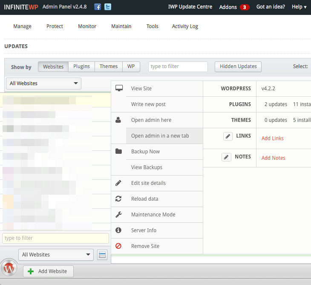311x285 pixels.
Task: Click the v4.2.2 WordPress version
Action: 268,89
